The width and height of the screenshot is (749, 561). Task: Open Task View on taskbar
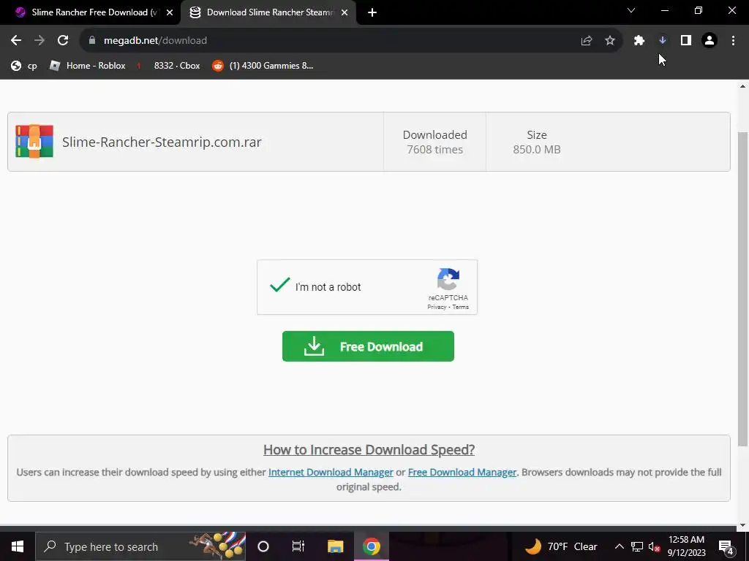298,546
